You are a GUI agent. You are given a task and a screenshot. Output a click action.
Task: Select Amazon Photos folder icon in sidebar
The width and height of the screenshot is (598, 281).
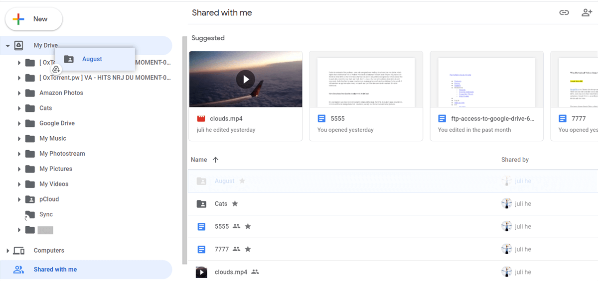[x=30, y=93]
